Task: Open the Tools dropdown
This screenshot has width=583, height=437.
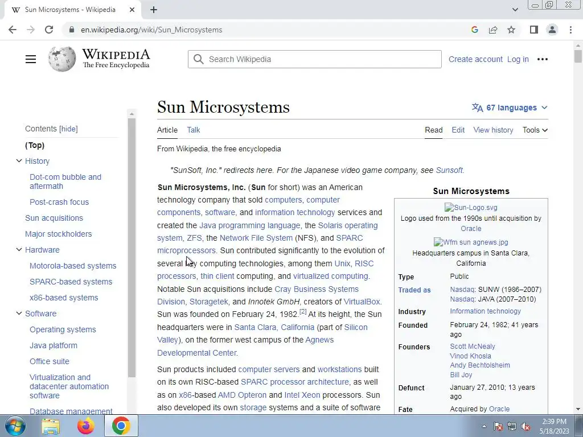Action: point(535,130)
